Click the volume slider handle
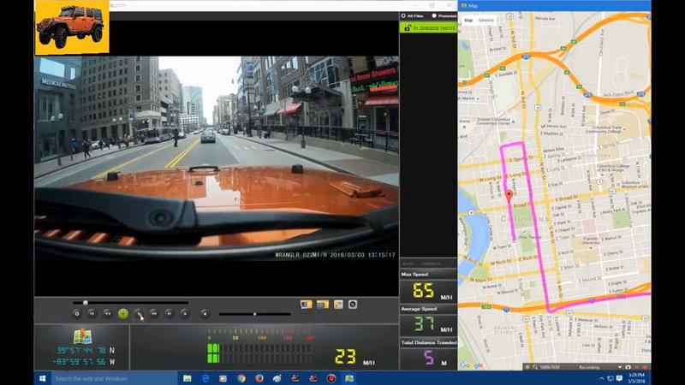This screenshot has width=685, height=385. pos(255,314)
